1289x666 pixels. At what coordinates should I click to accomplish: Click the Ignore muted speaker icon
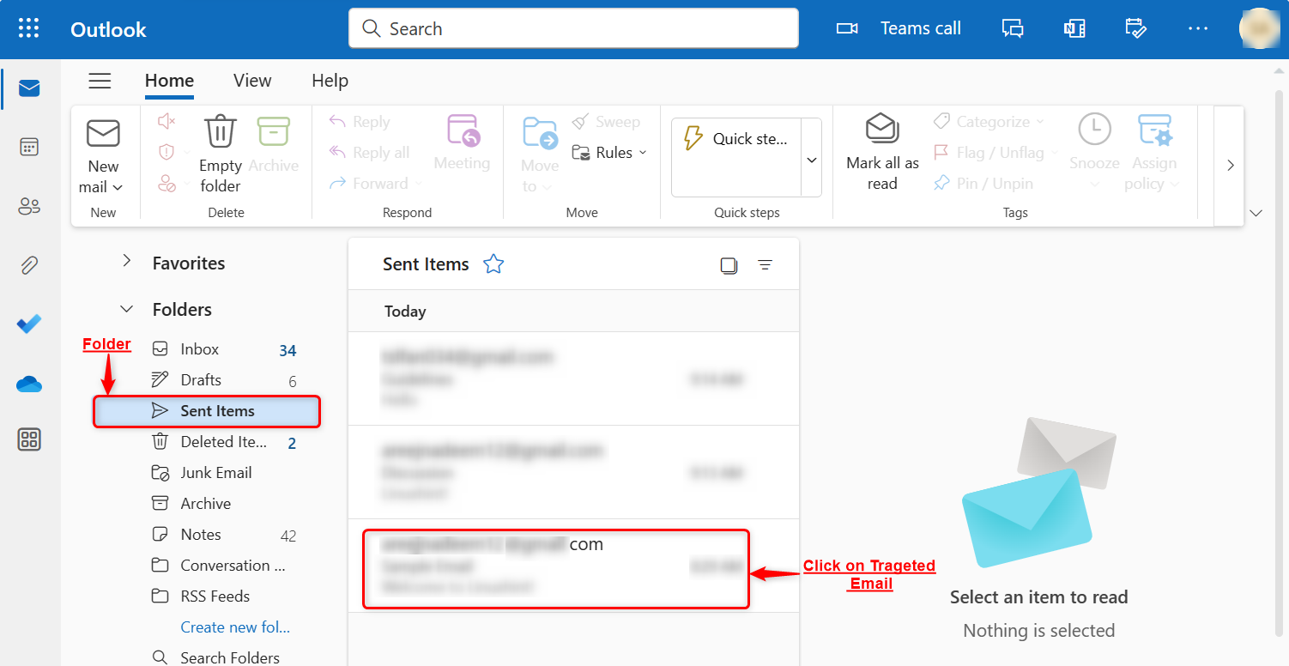pyautogui.click(x=166, y=122)
